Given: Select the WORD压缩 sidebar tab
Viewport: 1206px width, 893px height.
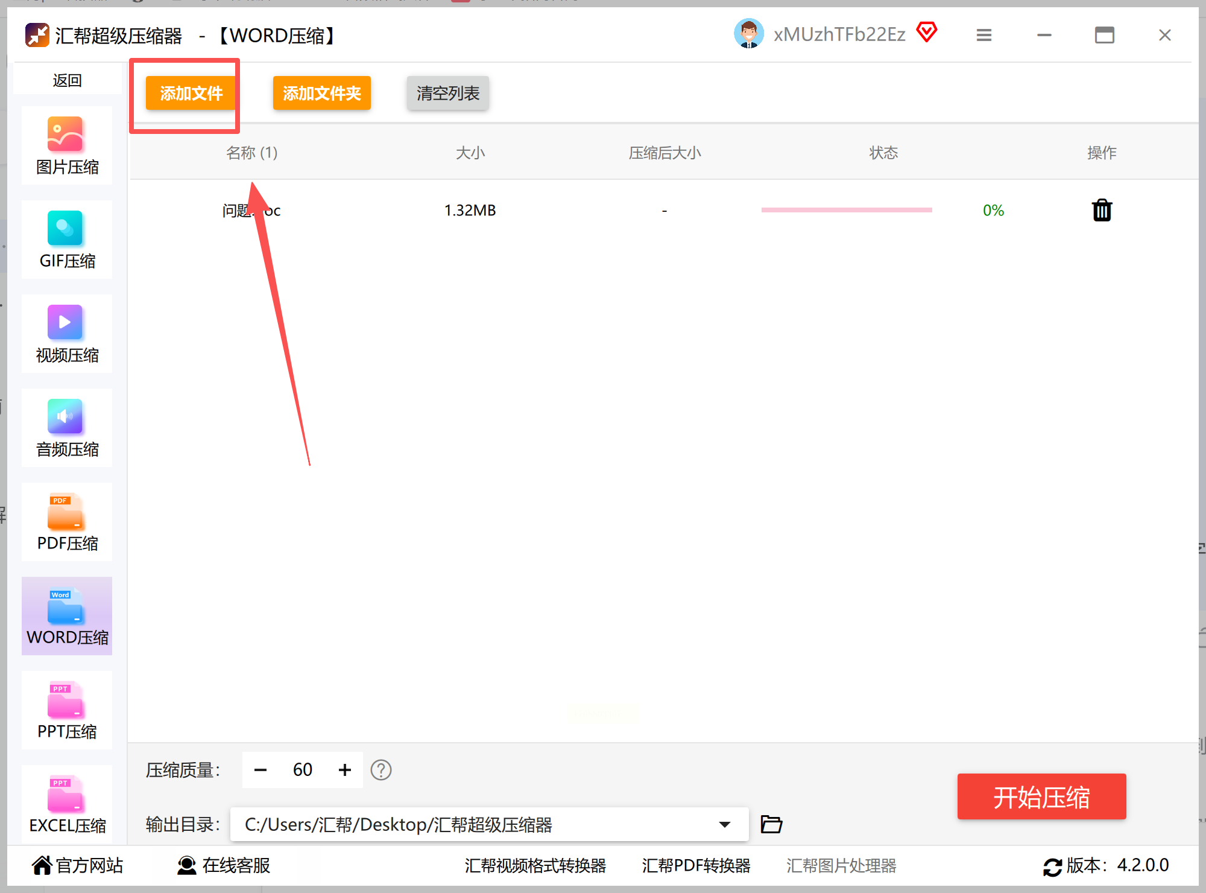Looking at the screenshot, I should pyautogui.click(x=67, y=616).
